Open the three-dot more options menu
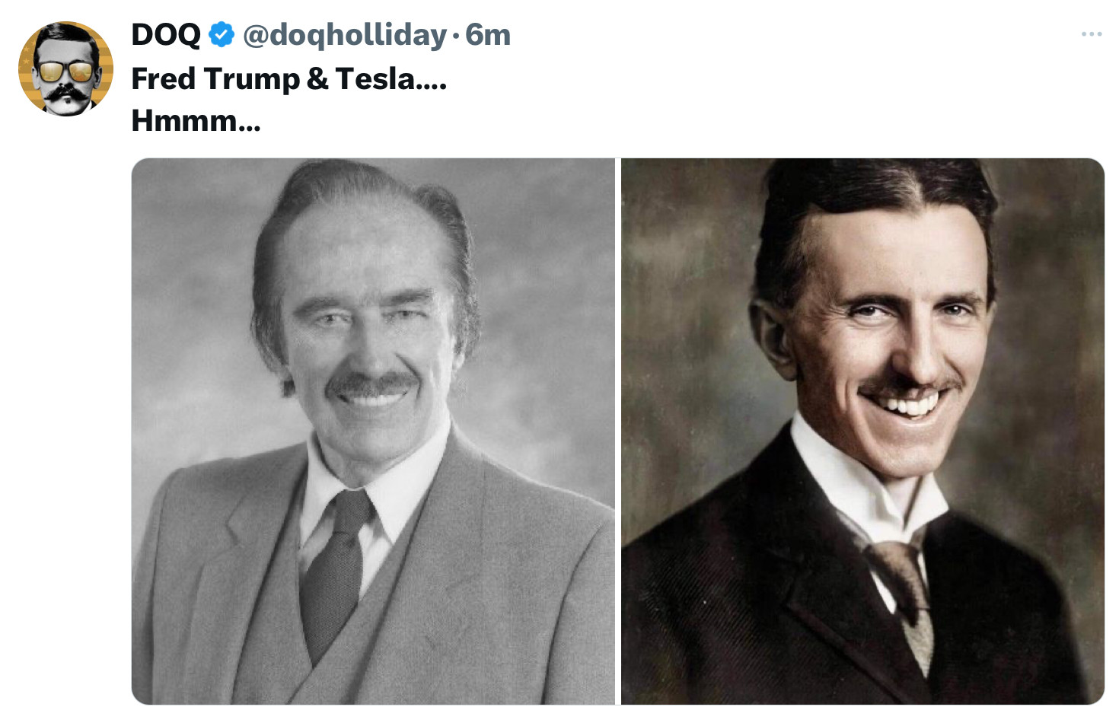Viewport: 1119px width, 726px height. coord(1092,34)
